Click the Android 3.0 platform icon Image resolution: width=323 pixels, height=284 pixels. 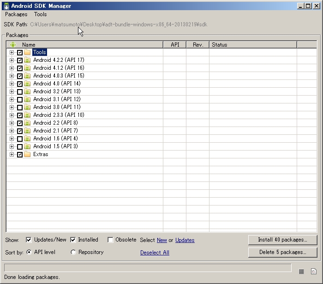[27, 107]
